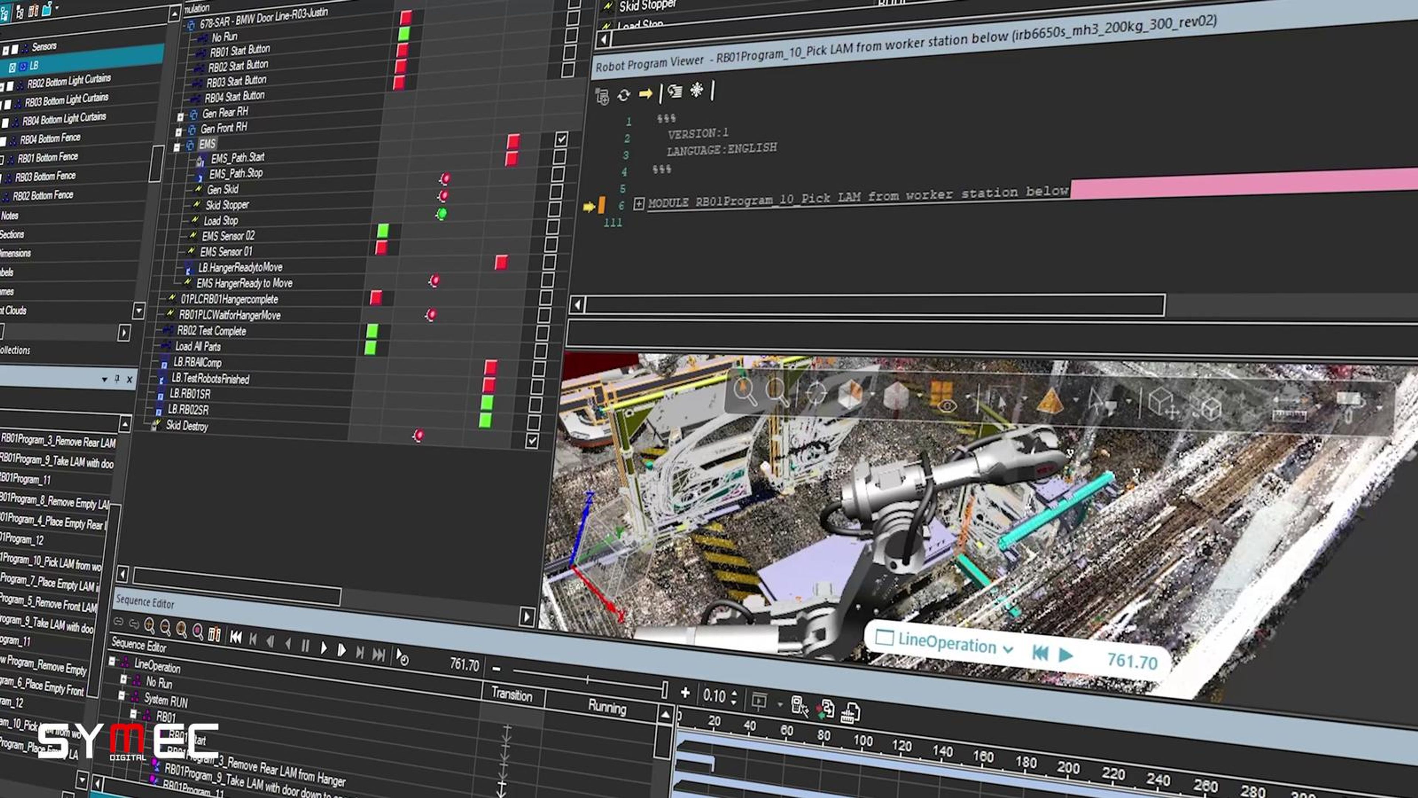This screenshot has width=1418, height=798.
Task: Jump simulation to end in Sequence Editor
Action: [378, 654]
